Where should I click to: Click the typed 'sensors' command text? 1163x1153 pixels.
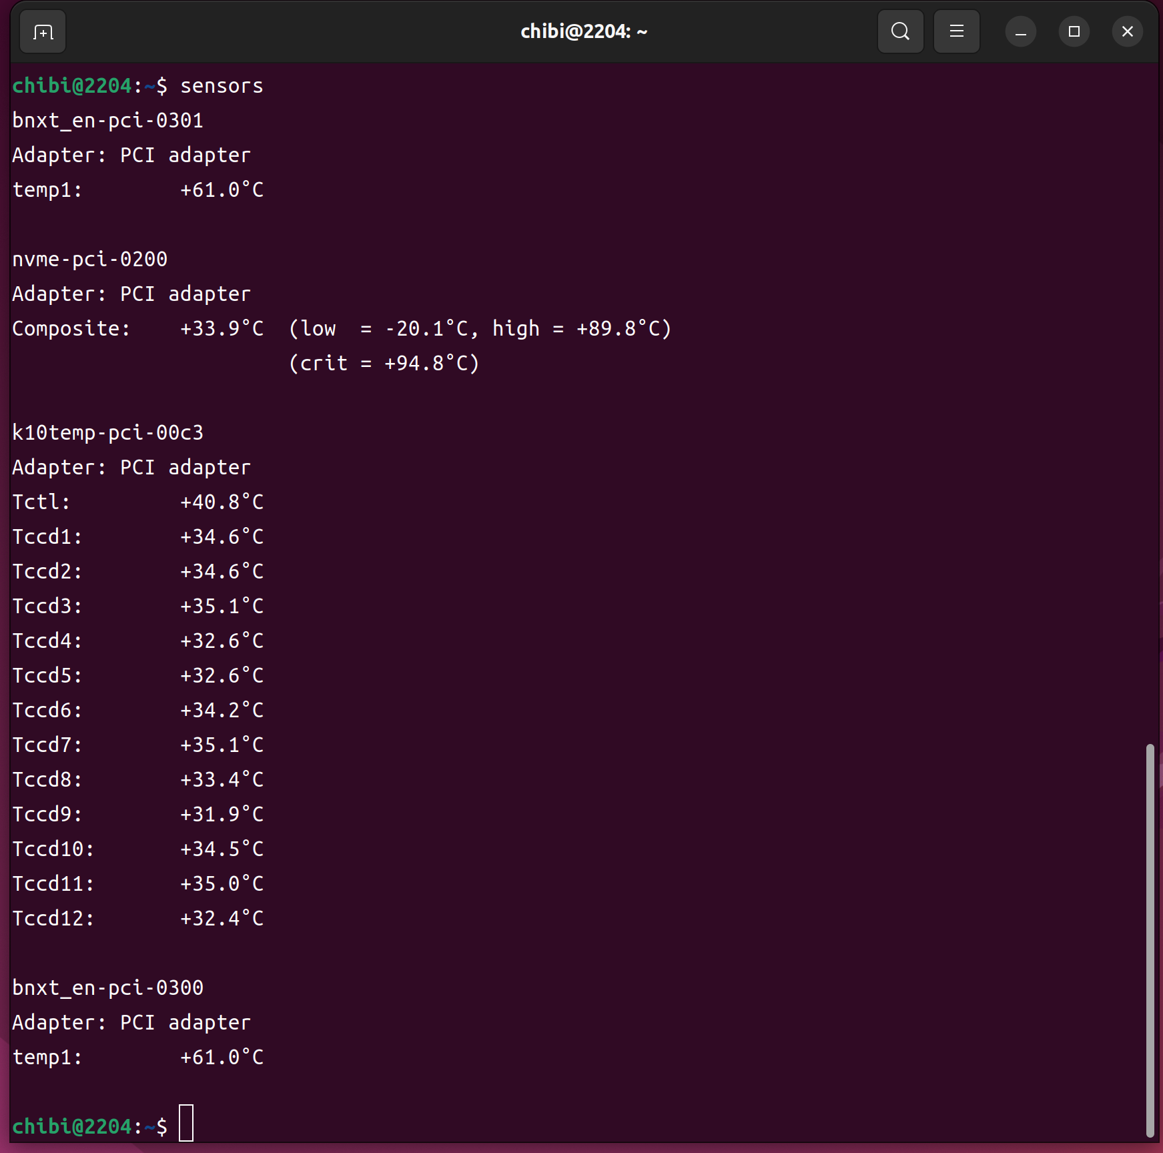click(x=222, y=86)
